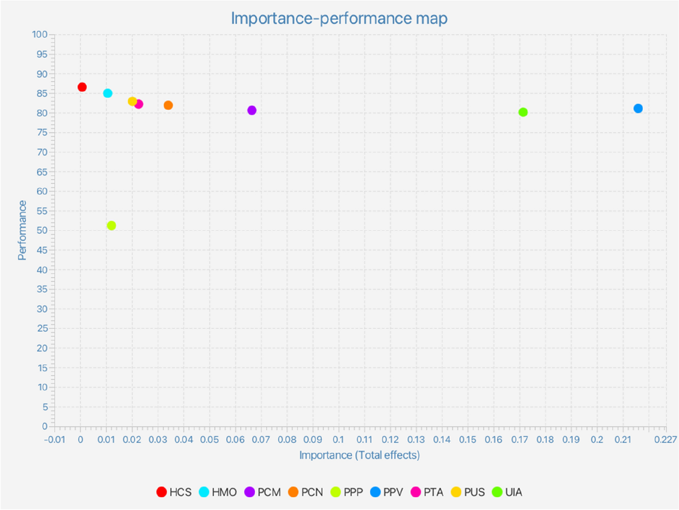Click the purple PCM data point

coord(252,111)
